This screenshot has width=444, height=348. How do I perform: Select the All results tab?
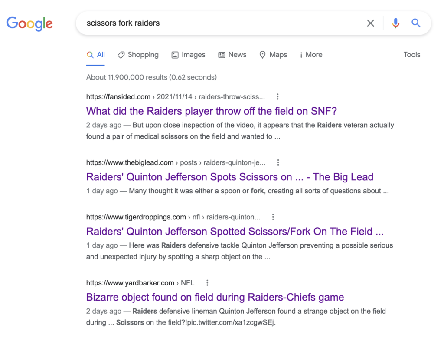(x=96, y=55)
